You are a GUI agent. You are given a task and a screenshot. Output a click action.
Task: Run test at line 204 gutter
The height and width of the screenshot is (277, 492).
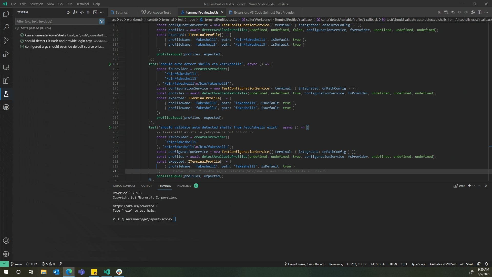pos(110,127)
